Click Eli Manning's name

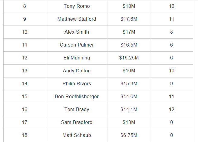point(77,58)
